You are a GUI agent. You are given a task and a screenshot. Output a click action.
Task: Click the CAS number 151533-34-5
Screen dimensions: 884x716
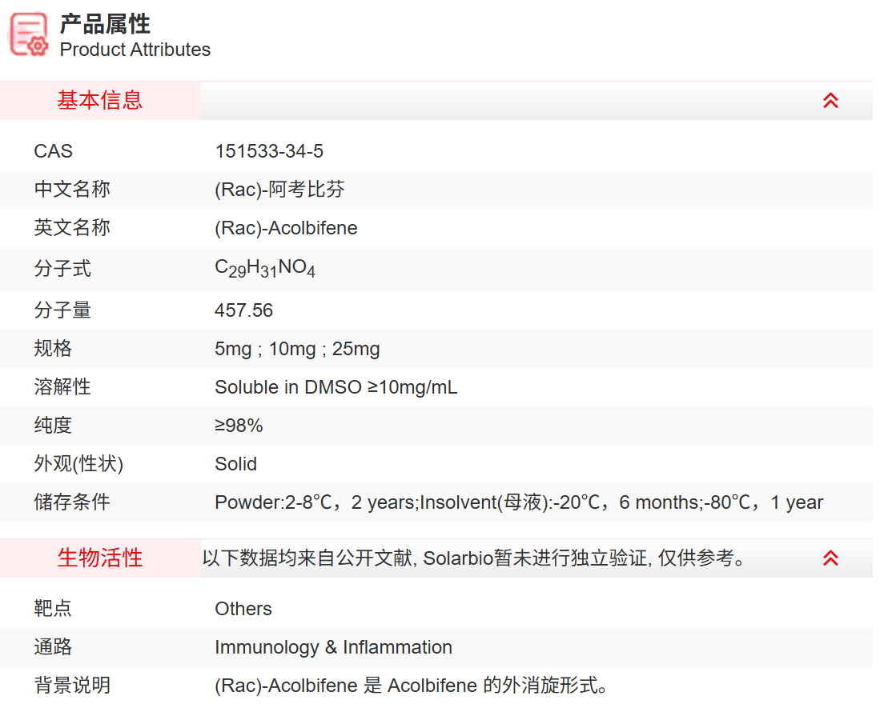(269, 151)
